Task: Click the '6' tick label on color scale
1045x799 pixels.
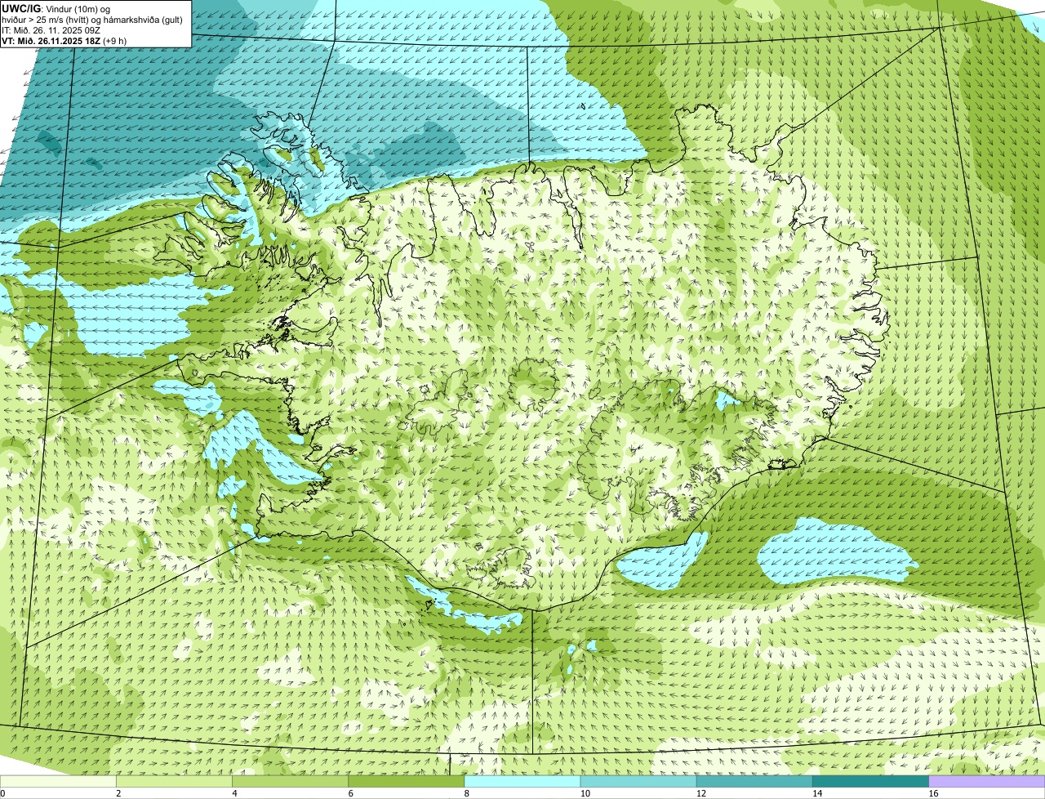Action: (x=351, y=793)
